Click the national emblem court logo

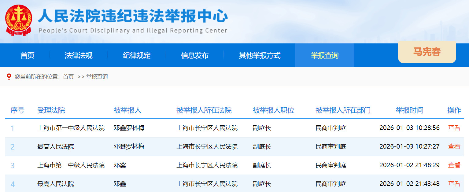pos(19,19)
